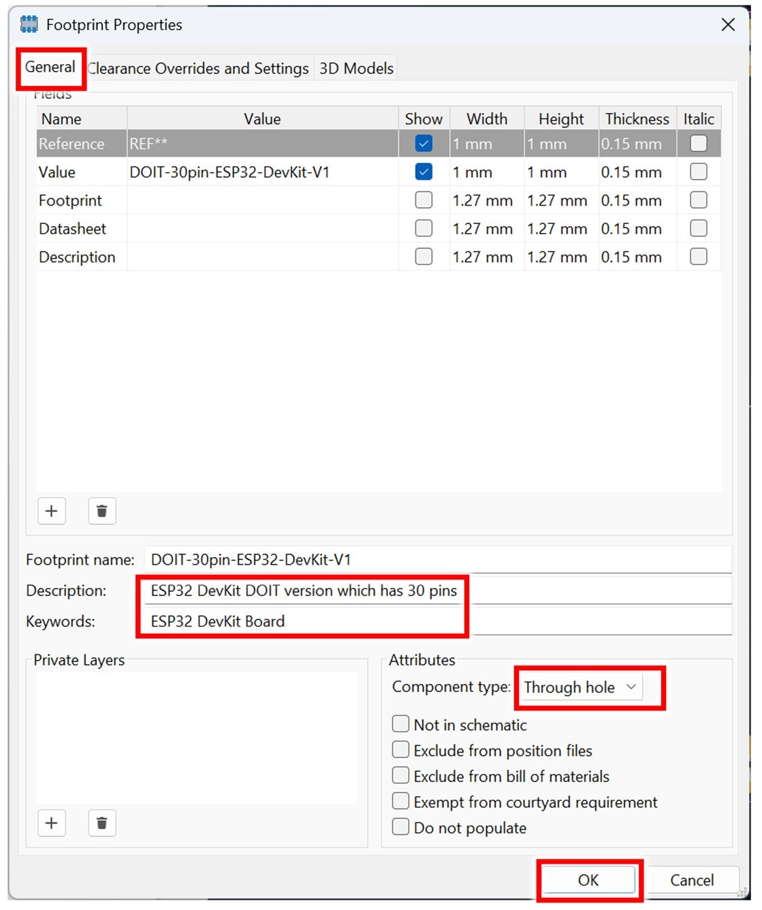Select the Reference row Width cell
The width and height of the screenshot is (762, 910).
(487, 144)
